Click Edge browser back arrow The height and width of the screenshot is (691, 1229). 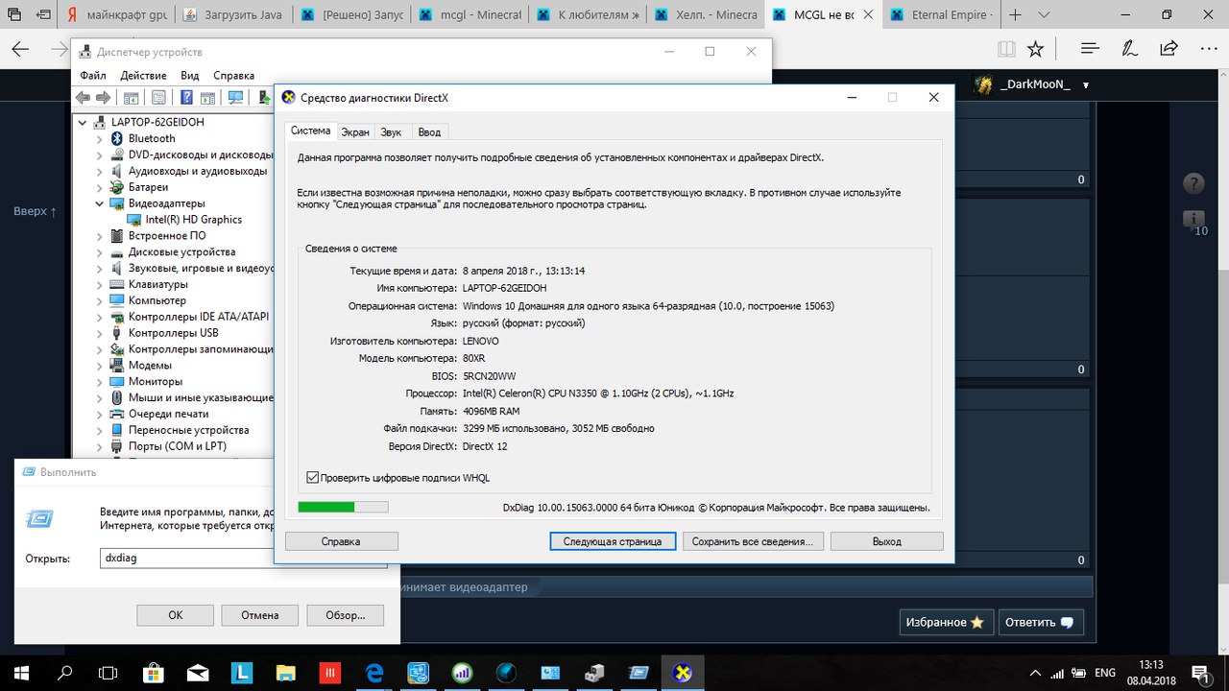20,49
